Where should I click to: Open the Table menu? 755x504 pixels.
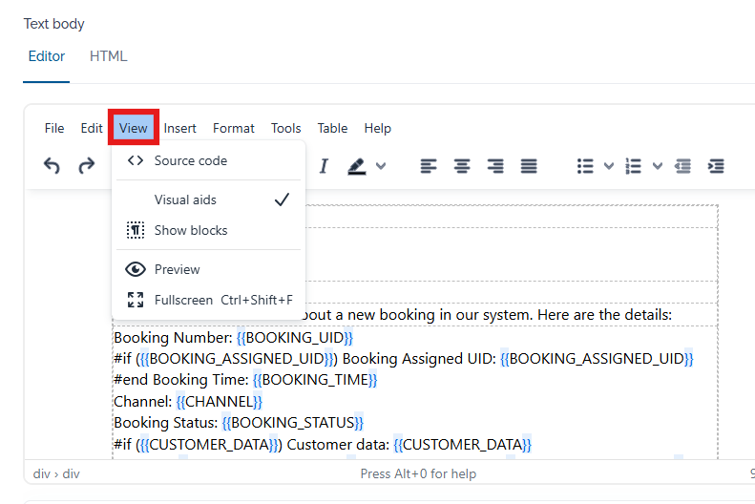pos(332,128)
